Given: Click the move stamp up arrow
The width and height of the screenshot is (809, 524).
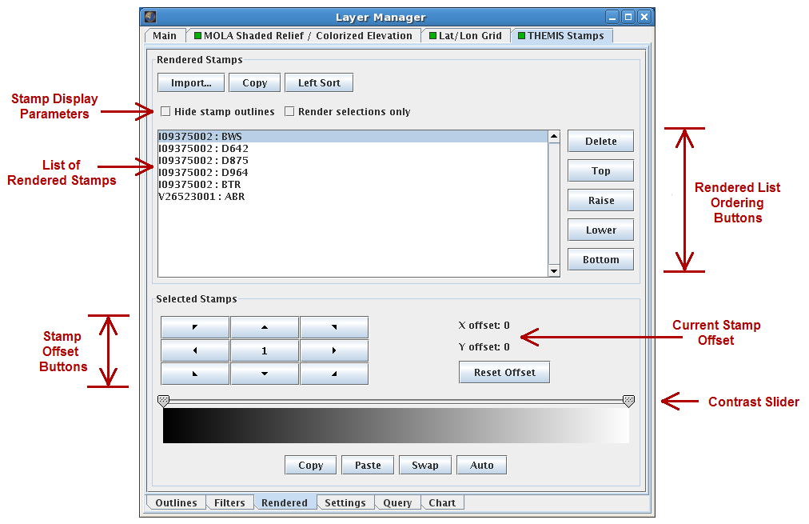Looking at the screenshot, I should pos(265,327).
